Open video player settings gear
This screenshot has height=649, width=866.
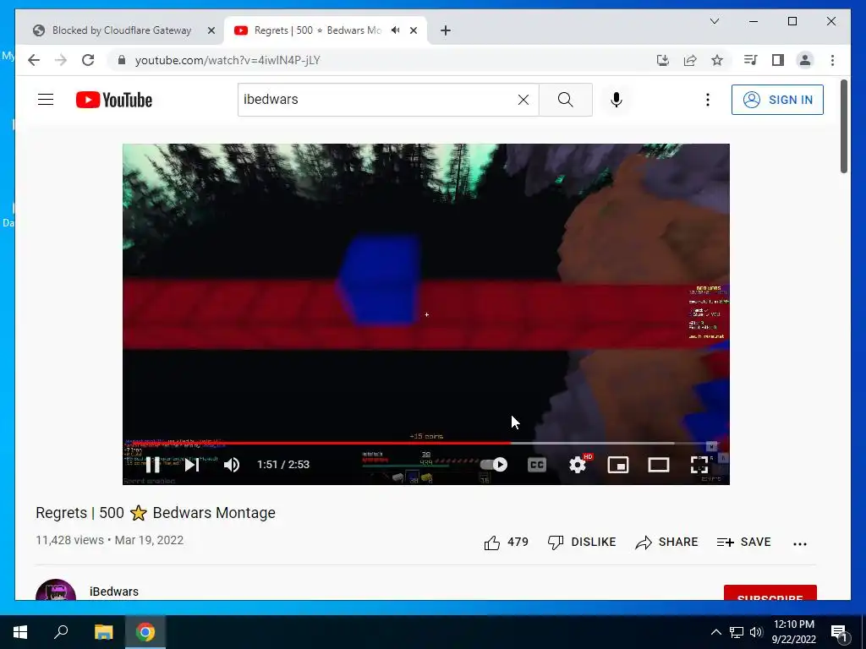pyautogui.click(x=578, y=465)
